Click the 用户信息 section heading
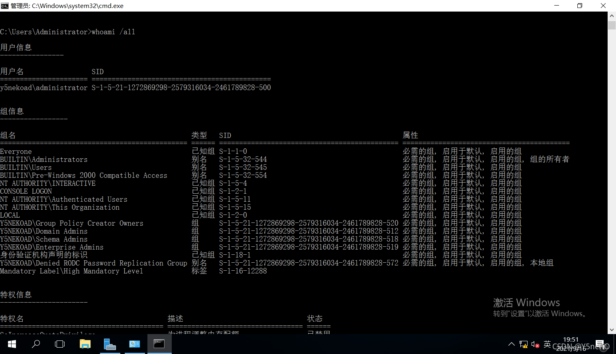This screenshot has height=354, width=616. tap(16, 47)
